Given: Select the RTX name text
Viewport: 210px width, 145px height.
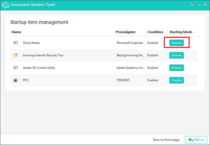Looking at the screenshot, I should (x=25, y=80).
